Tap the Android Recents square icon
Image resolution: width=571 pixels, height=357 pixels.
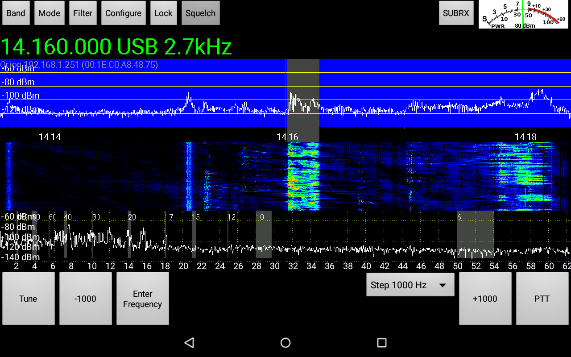[381, 342]
